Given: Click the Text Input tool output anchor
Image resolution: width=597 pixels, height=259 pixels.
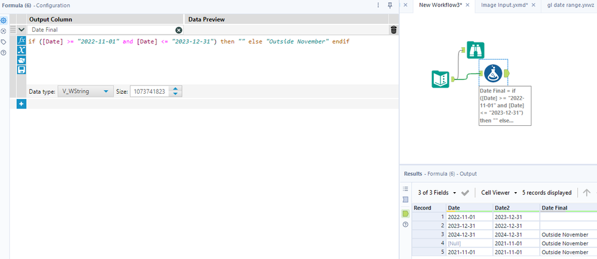Looking at the screenshot, I should (x=453, y=79).
